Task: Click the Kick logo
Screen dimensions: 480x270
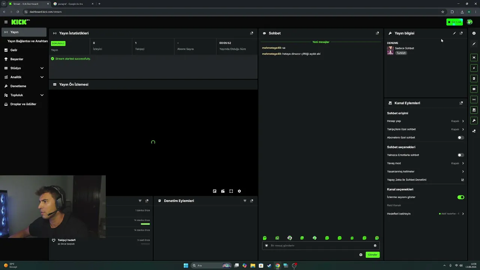Action: (x=20, y=22)
